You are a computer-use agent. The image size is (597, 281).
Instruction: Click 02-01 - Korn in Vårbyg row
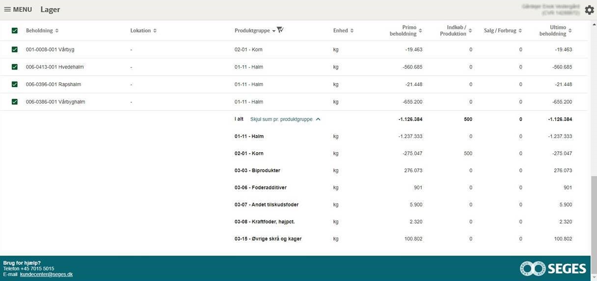[248, 49]
